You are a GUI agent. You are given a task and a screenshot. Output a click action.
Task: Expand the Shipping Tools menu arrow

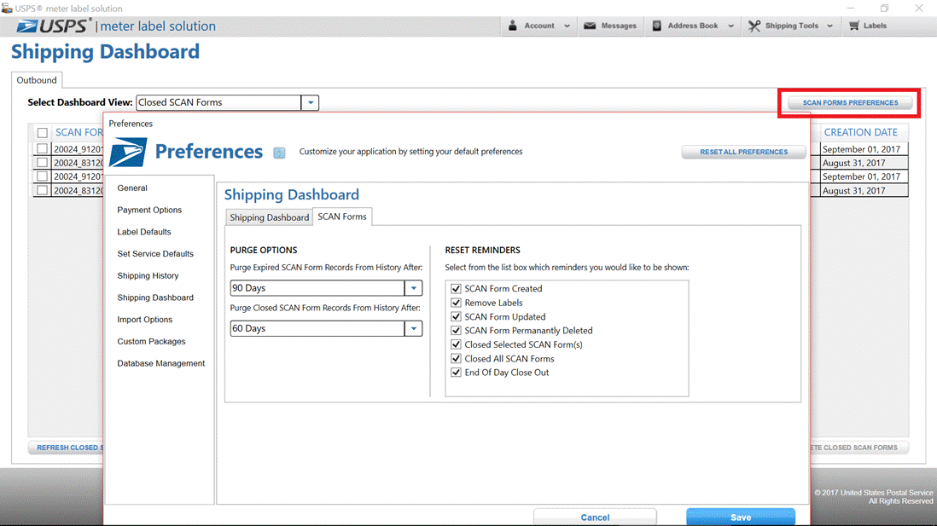[x=830, y=26]
